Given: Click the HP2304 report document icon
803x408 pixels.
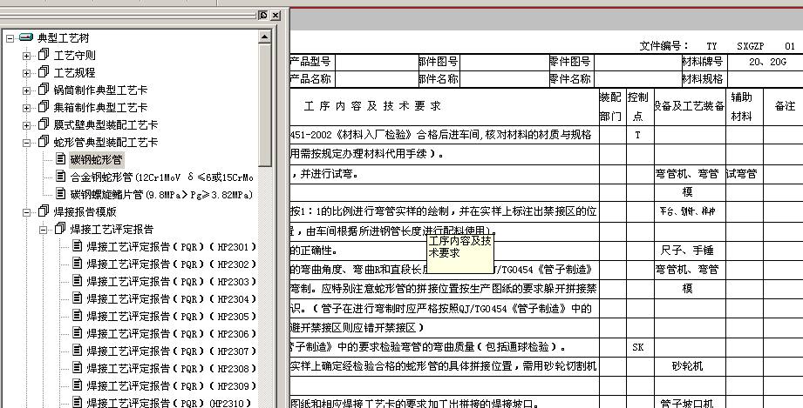Looking at the screenshot, I should [78, 298].
